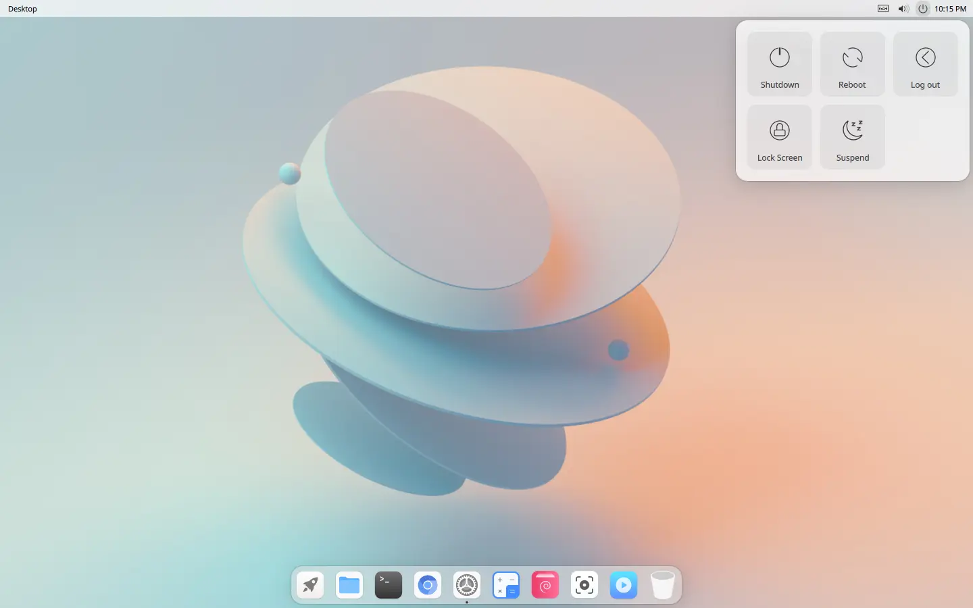Viewport: 973px width, 608px height.
Task: Suspend the computer via Suspend button
Action: (x=853, y=138)
